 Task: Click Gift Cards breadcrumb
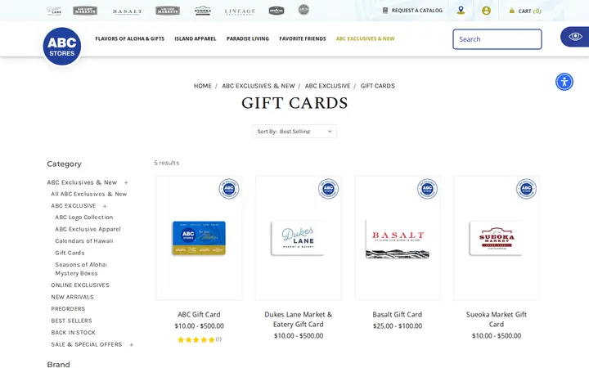(x=377, y=86)
